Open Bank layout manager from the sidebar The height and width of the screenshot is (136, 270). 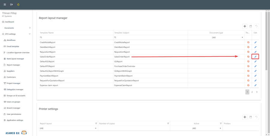coord(15,59)
